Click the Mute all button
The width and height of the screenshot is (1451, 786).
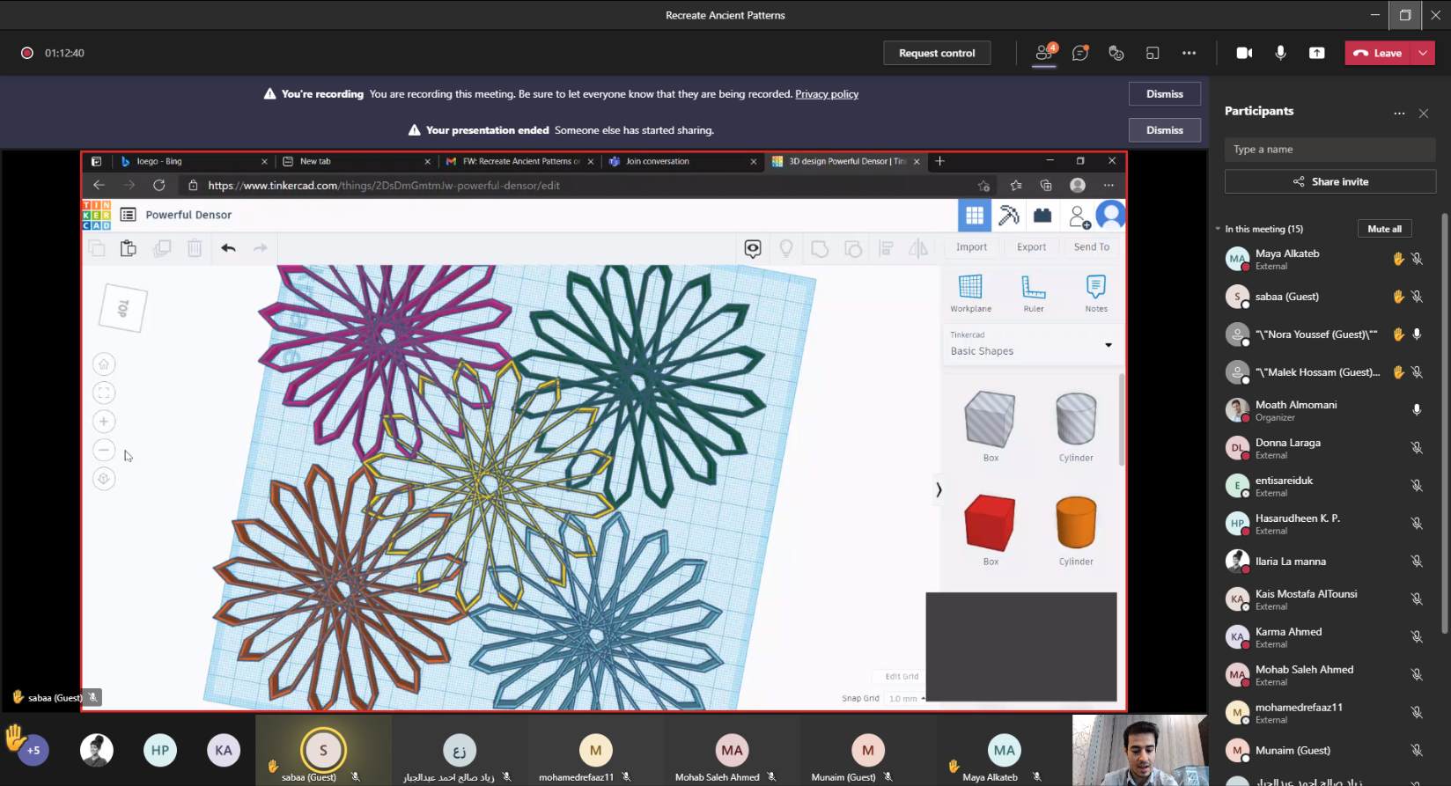coord(1384,229)
